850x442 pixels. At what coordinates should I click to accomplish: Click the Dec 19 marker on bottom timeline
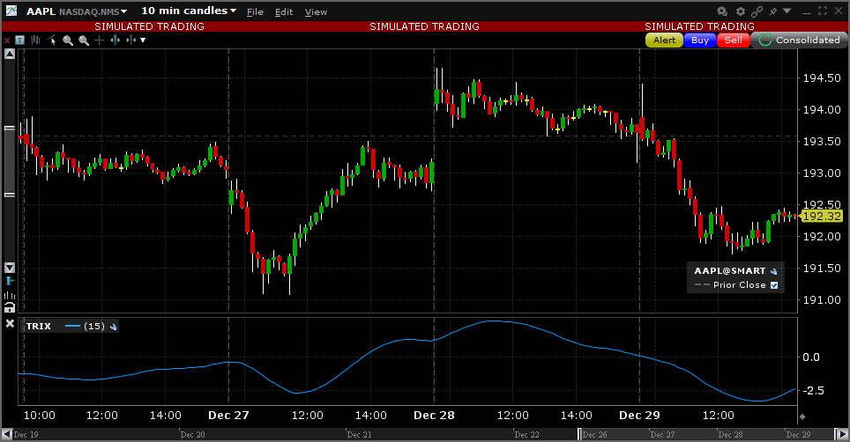(x=26, y=434)
